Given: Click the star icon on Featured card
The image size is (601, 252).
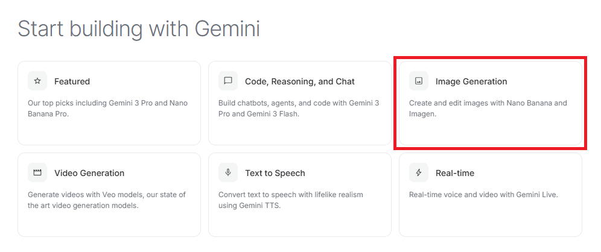Looking at the screenshot, I should pos(37,81).
